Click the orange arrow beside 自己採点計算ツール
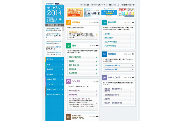The height and width of the screenshot is (121, 182). coord(96,35)
